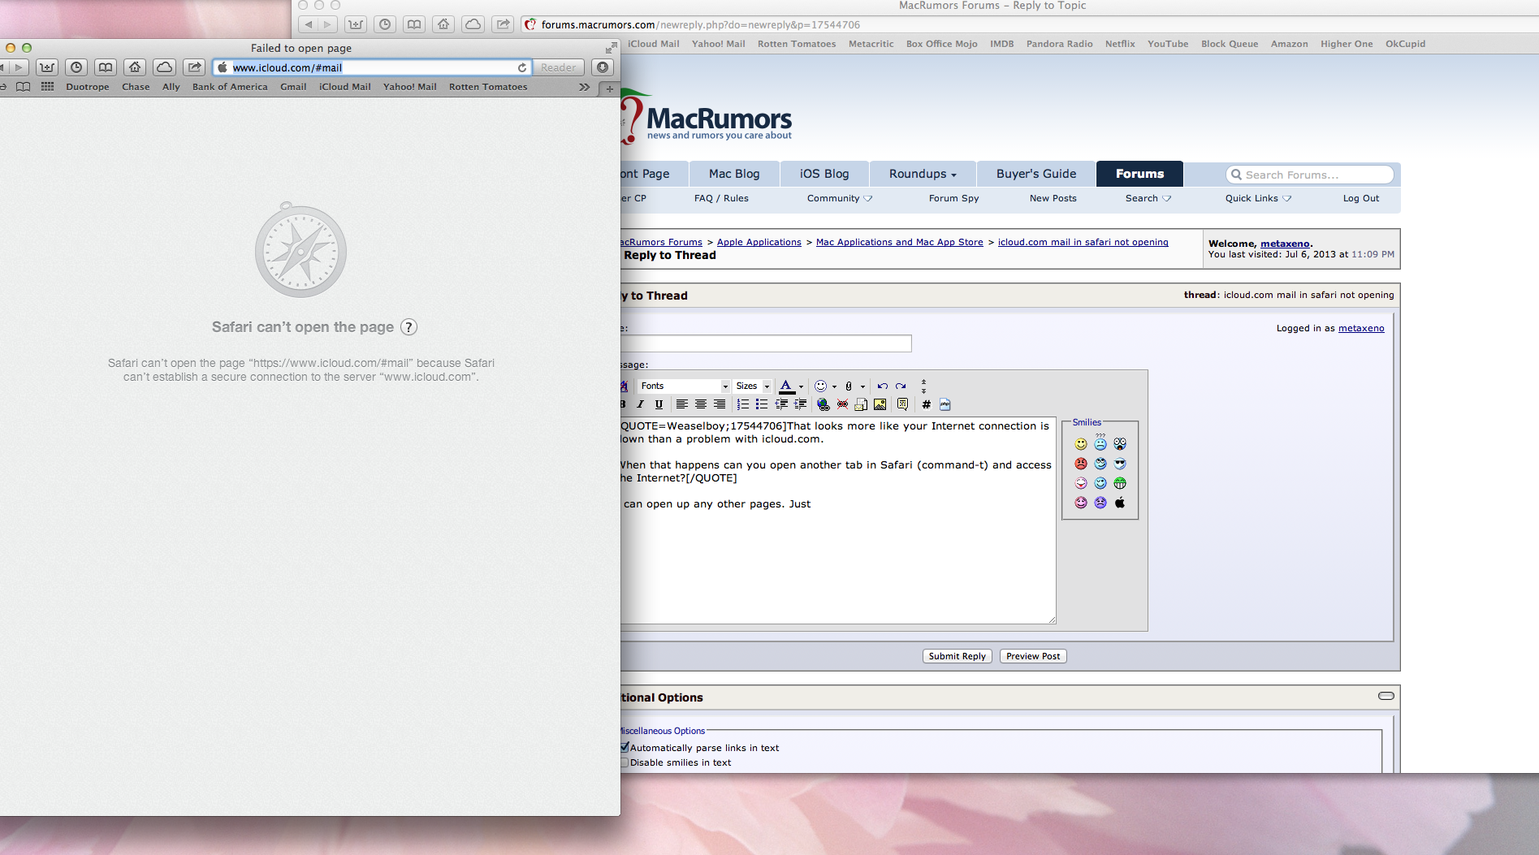Open History clock icon in front Safari window

[76, 67]
